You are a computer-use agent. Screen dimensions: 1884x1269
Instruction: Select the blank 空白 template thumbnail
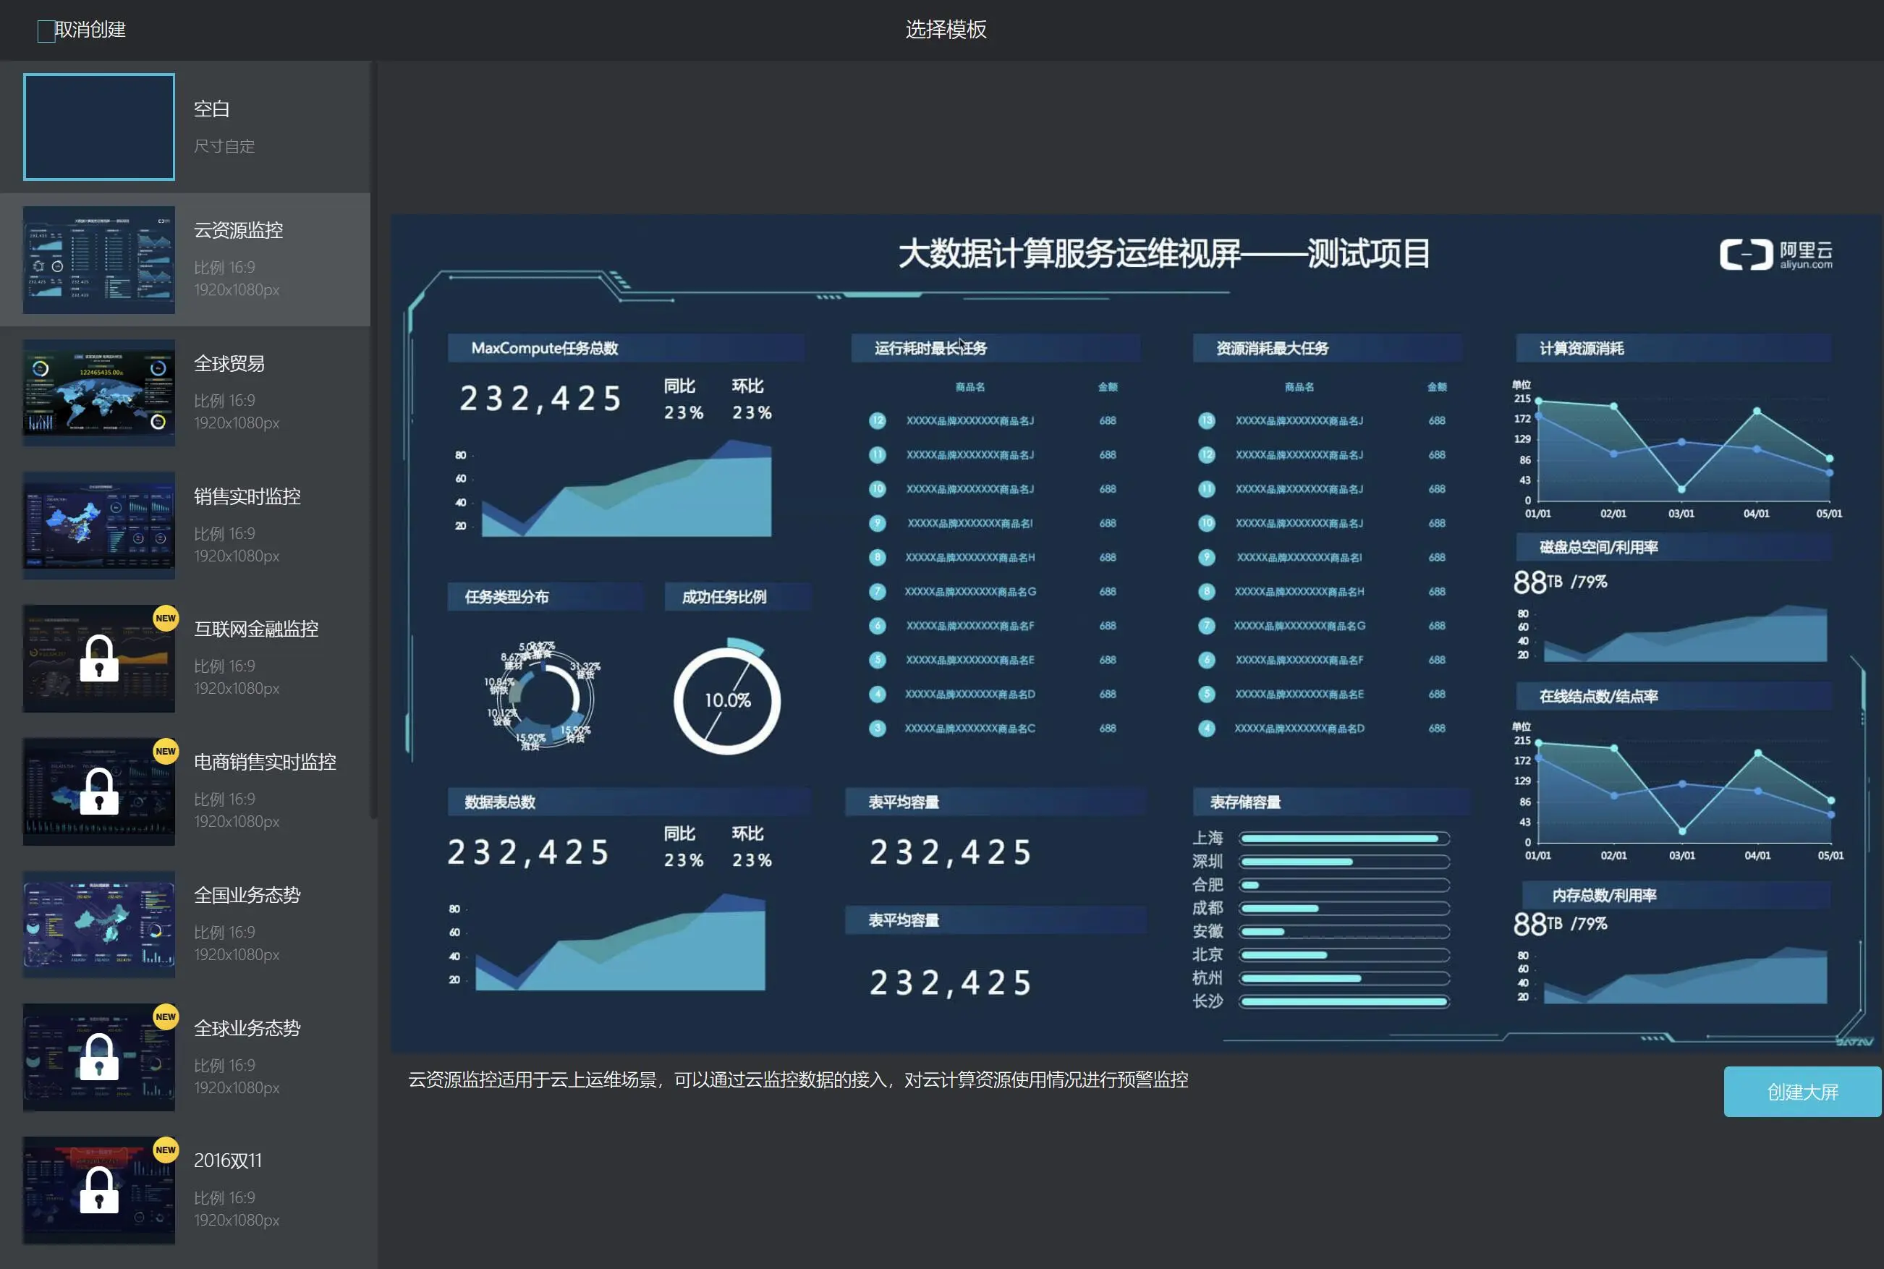pyautogui.click(x=98, y=127)
